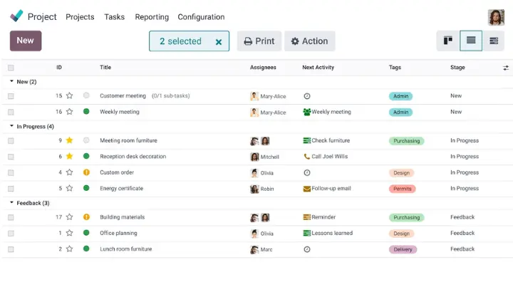The width and height of the screenshot is (513, 287).
Task: Open the Tasks menu
Action: click(x=114, y=17)
